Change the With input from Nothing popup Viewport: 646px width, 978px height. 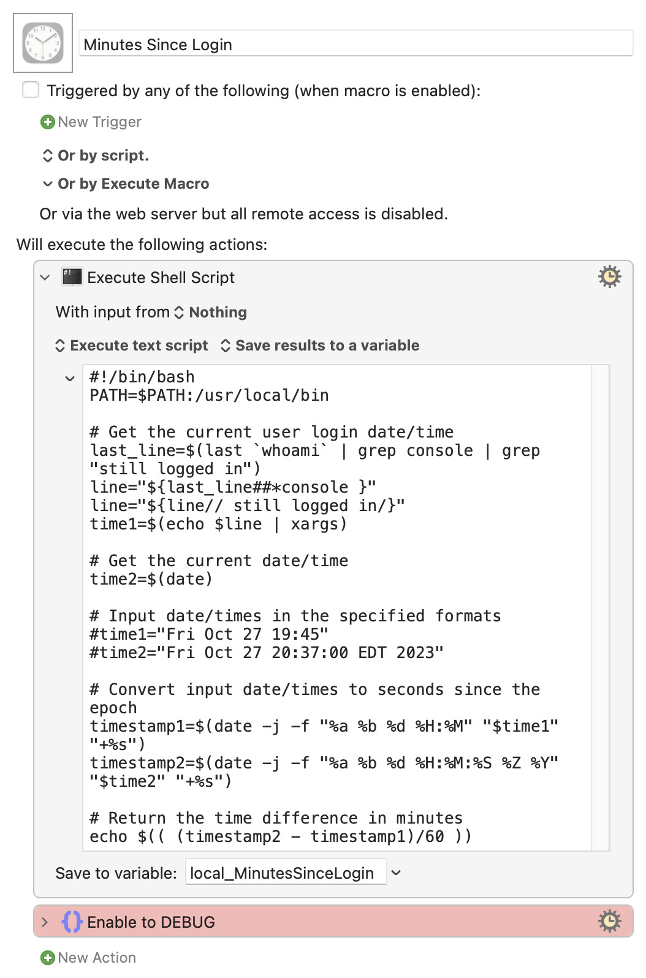tap(210, 313)
